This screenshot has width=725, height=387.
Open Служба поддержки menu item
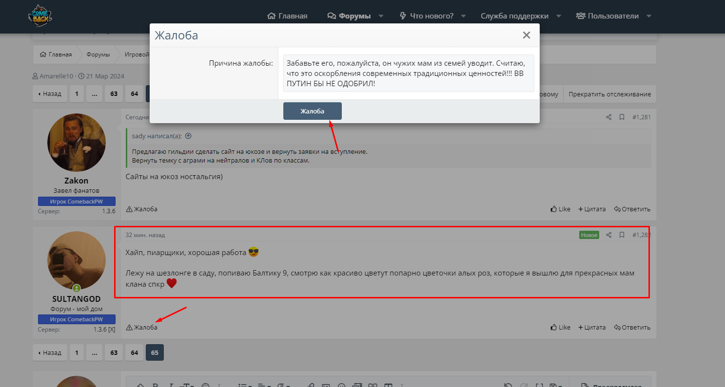514,16
